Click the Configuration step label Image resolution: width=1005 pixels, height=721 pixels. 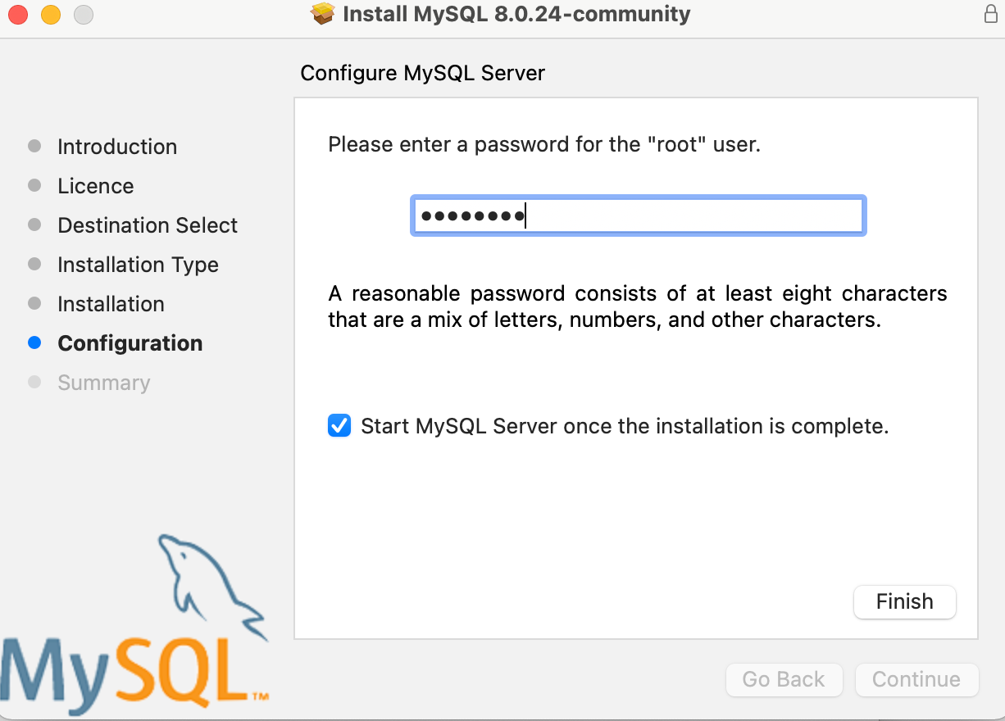[130, 342]
